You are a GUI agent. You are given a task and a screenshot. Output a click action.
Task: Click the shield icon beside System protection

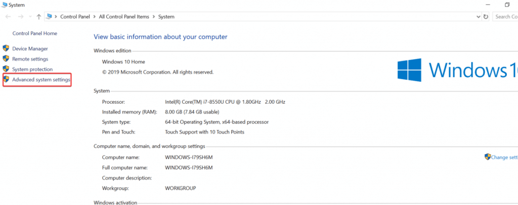point(6,69)
